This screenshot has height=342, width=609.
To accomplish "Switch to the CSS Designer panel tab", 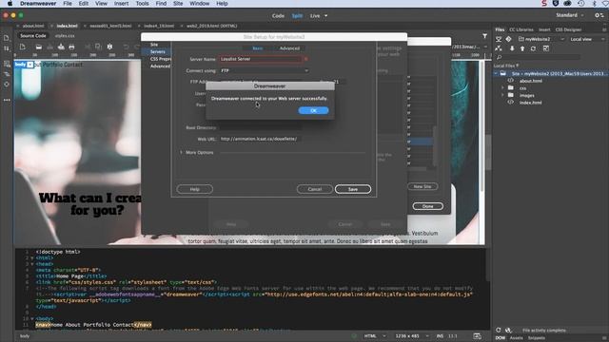I will (x=568, y=29).
